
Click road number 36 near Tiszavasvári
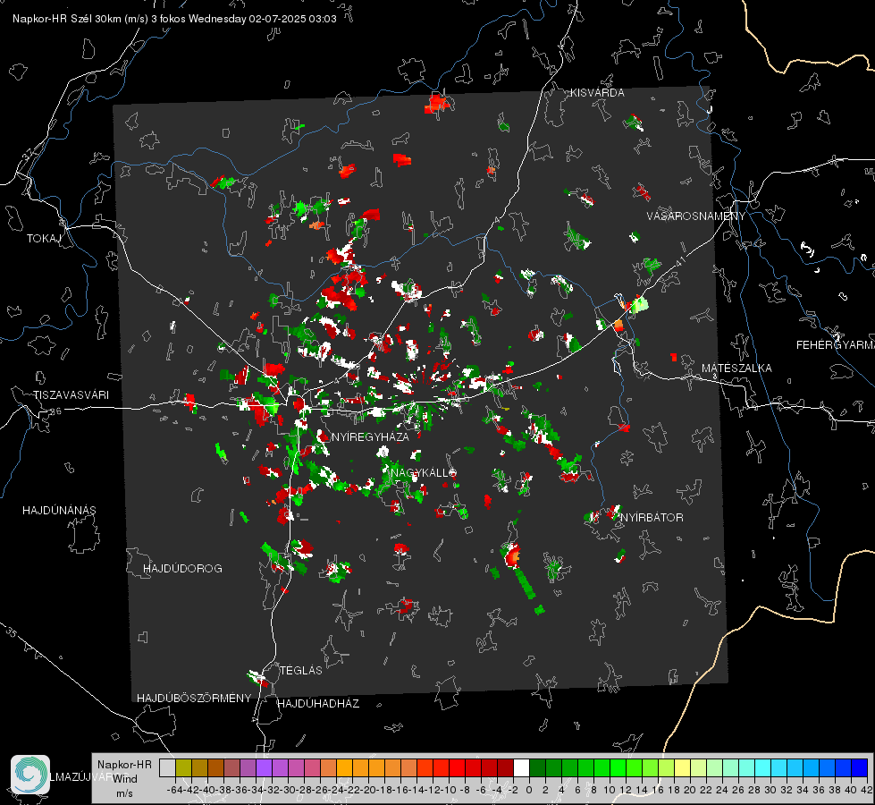pyautogui.click(x=55, y=411)
